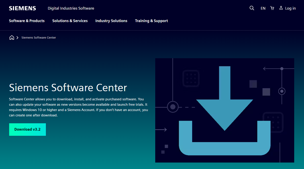Image resolution: width=304 pixels, height=169 pixels.
Task: Click the magnifying glass in the header
Action: (x=252, y=8)
